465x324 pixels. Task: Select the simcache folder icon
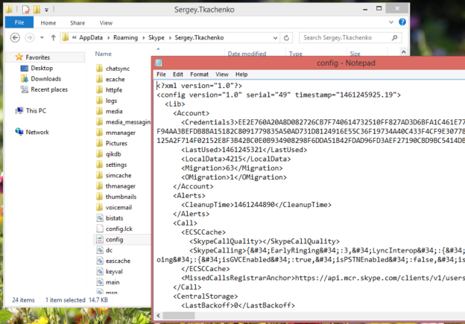pos(100,175)
